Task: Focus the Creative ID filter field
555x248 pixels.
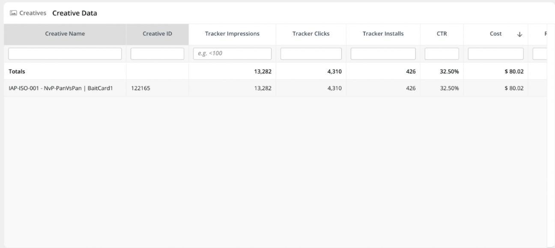Action: (x=157, y=54)
